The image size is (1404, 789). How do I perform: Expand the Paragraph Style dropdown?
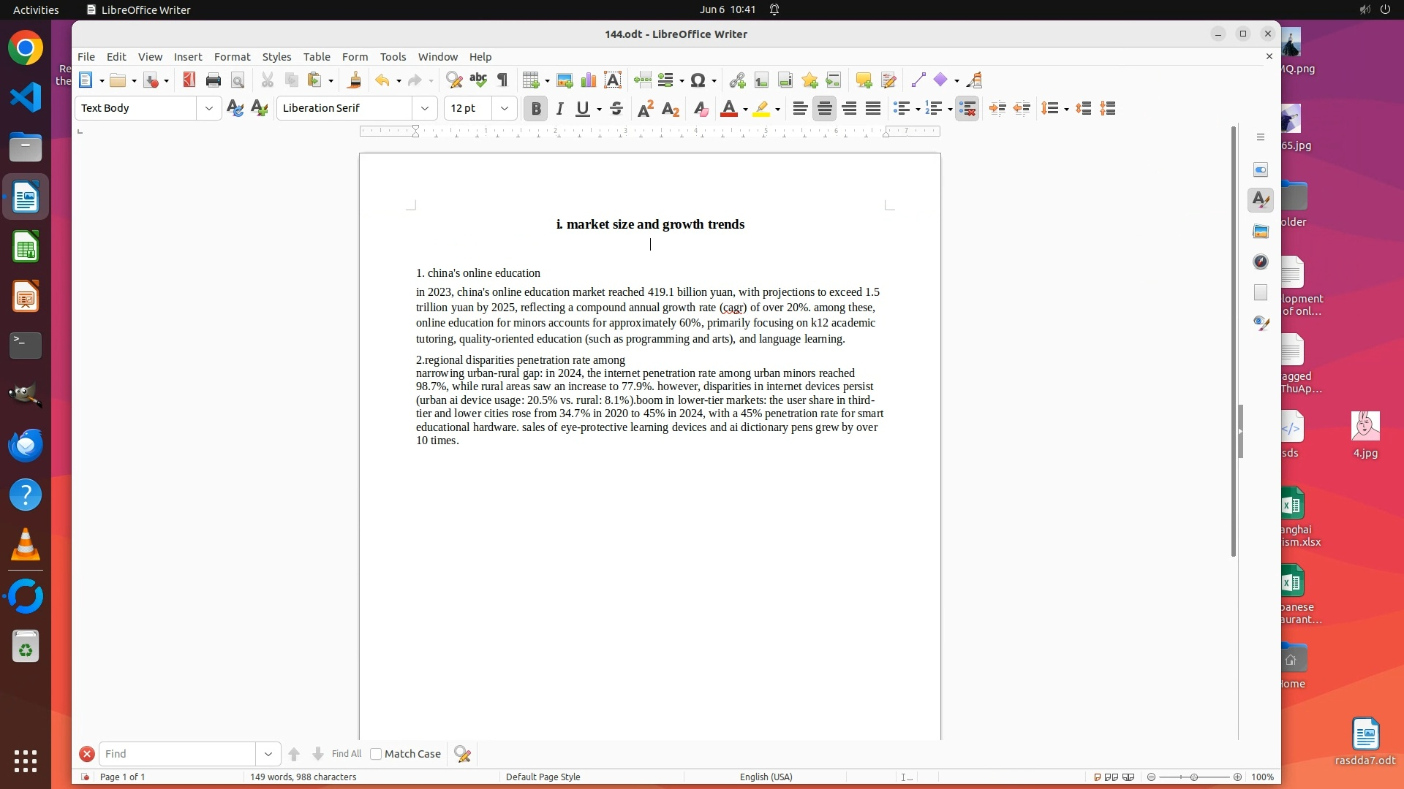pos(209,108)
